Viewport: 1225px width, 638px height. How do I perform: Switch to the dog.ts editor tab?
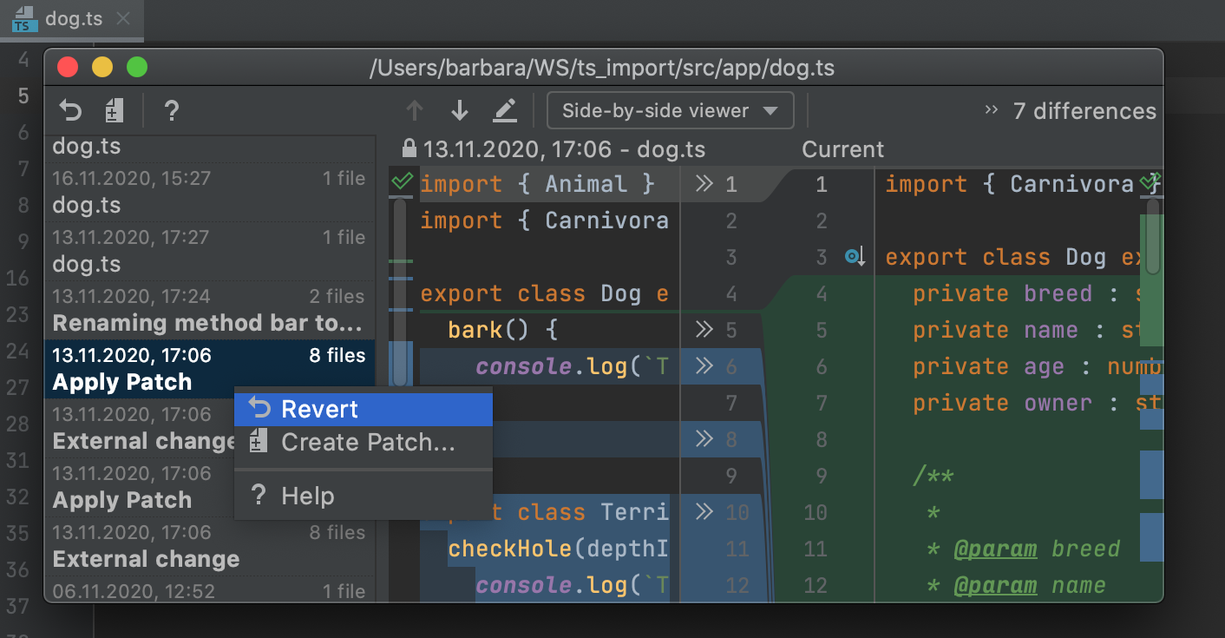click(73, 19)
